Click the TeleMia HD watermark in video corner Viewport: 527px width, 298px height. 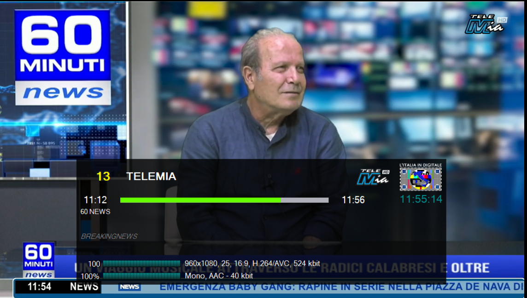pyautogui.click(x=486, y=24)
